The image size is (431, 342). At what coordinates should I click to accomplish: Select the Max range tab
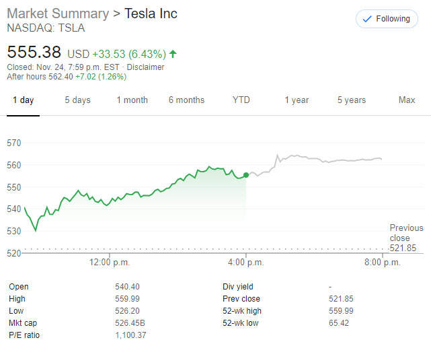[x=406, y=100]
